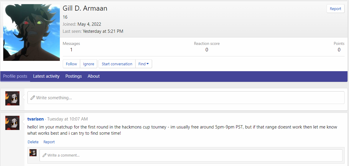The height and width of the screenshot is (166, 349).
Task: Open the Messages count link showing 1
Action: [x=71, y=50]
